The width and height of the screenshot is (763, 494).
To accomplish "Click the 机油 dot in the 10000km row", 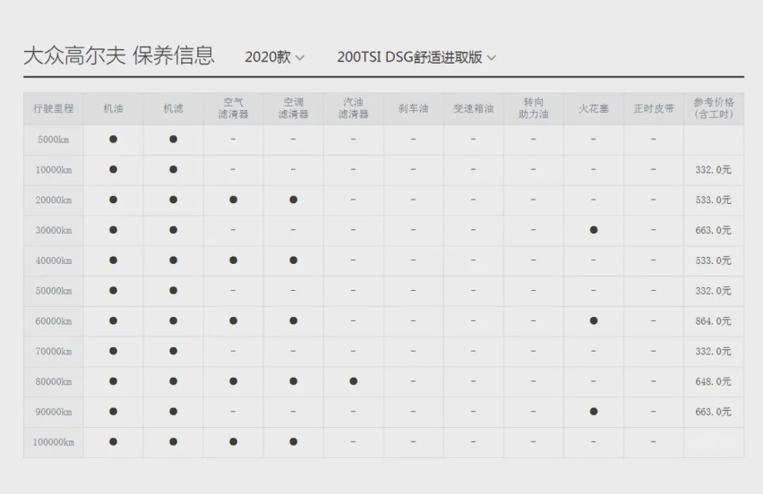I will tap(114, 169).
